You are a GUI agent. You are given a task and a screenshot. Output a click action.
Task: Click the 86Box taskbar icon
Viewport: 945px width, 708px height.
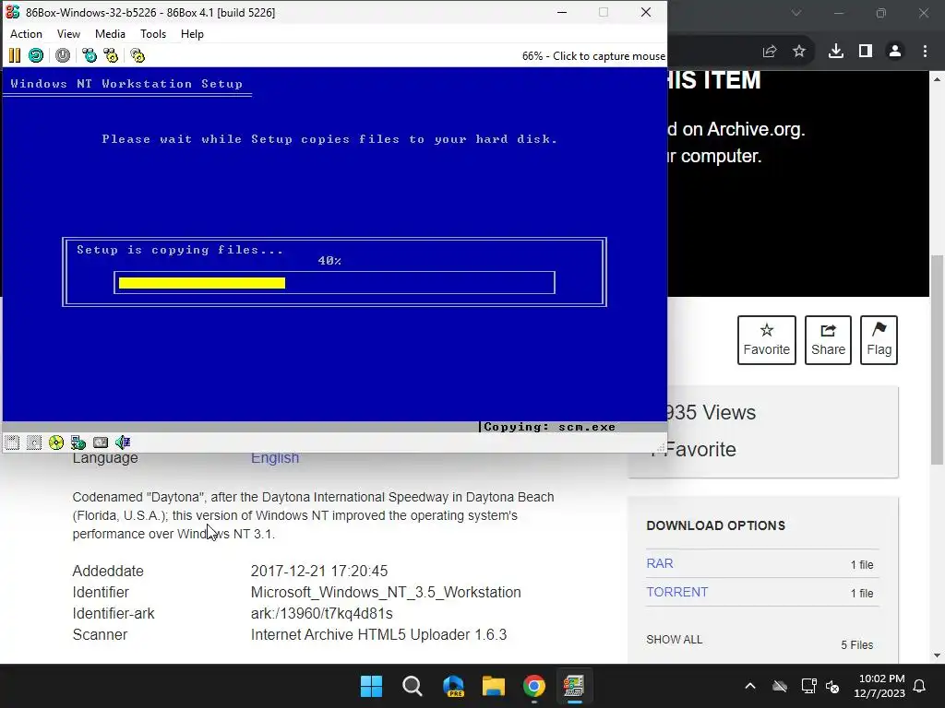[574, 686]
